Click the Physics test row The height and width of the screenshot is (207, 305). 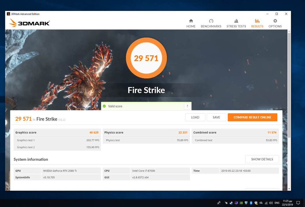point(146,140)
